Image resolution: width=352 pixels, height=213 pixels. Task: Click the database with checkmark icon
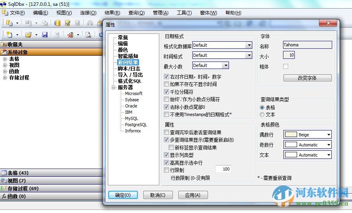67,23
